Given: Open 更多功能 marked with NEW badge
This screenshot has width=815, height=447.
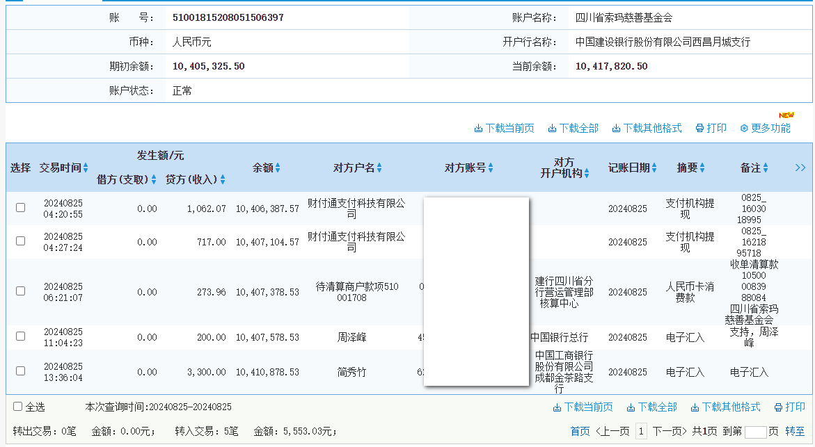Looking at the screenshot, I should click(x=767, y=128).
